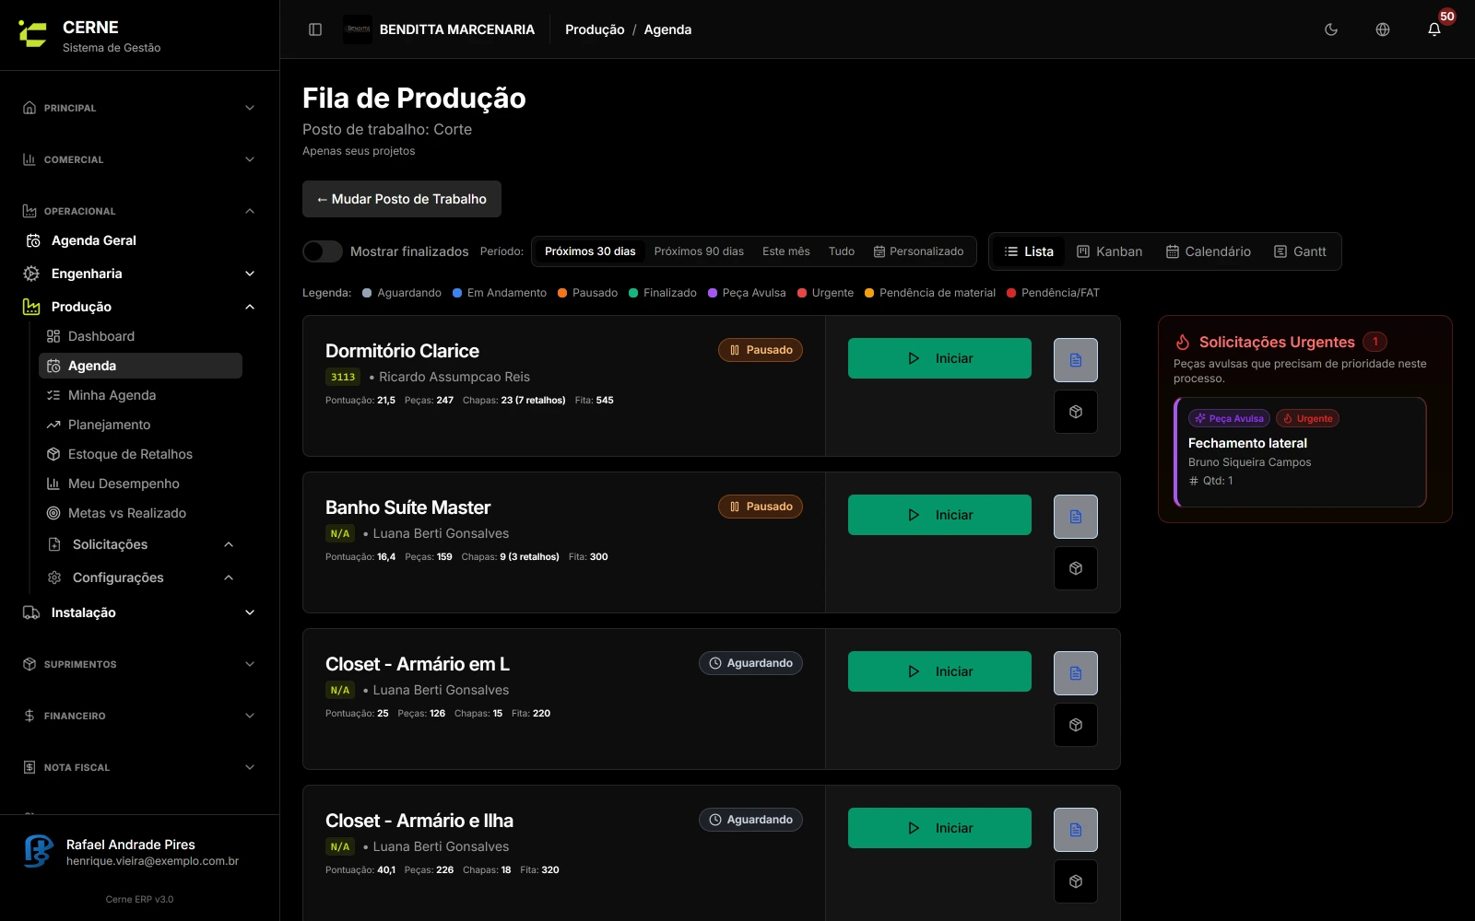Click the Peça Avulsa tag in urgent card
The image size is (1475, 921).
1229,418
